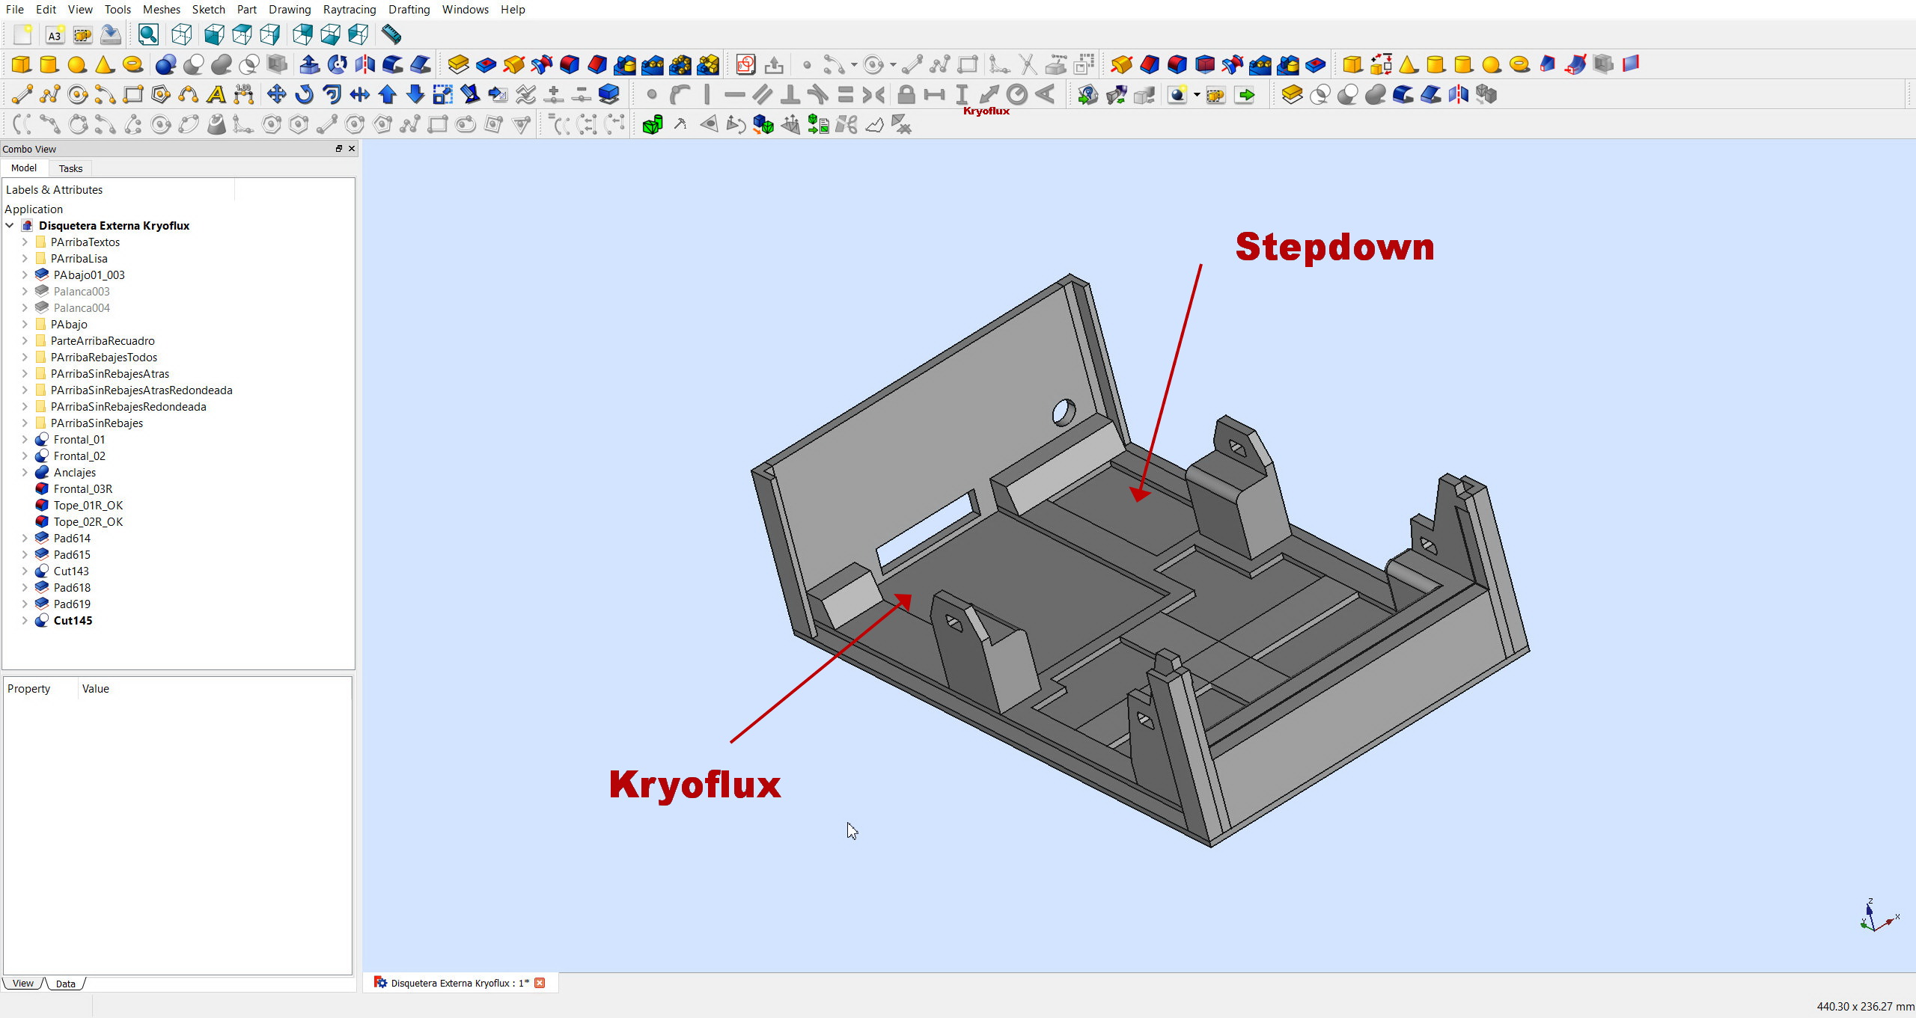The width and height of the screenshot is (1916, 1018).
Task: Click the Part Design Fillet red icon
Action: (570, 64)
